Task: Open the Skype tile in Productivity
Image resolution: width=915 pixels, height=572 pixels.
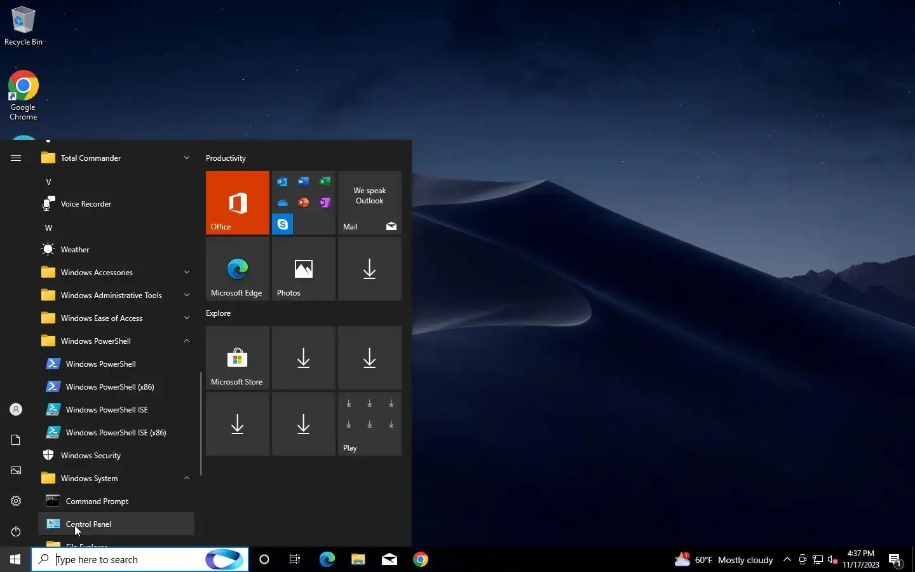Action: coord(282,224)
